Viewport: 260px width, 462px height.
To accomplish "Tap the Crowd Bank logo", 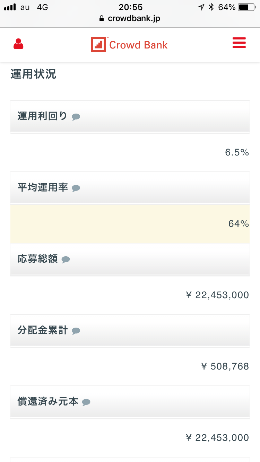I will (x=129, y=45).
